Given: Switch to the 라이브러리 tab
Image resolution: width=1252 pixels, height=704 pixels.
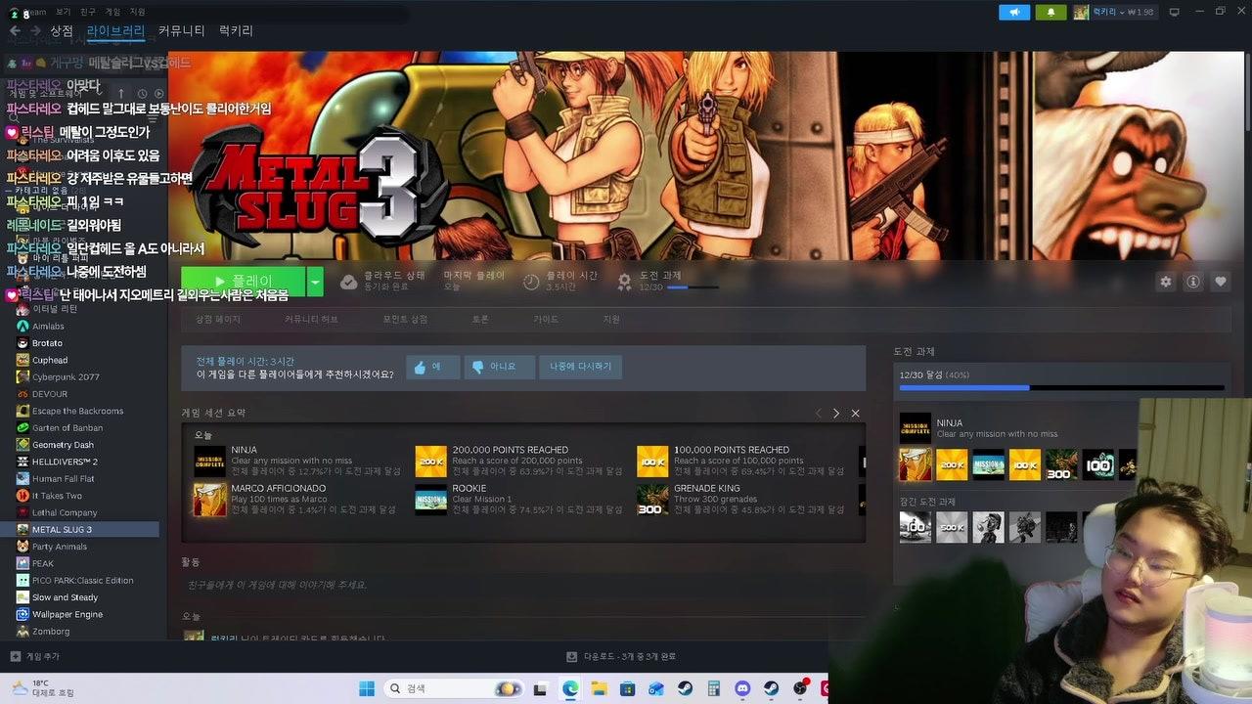Looking at the screenshot, I should coord(115,30).
